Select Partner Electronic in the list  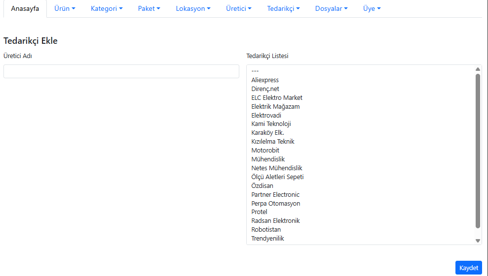click(x=275, y=195)
